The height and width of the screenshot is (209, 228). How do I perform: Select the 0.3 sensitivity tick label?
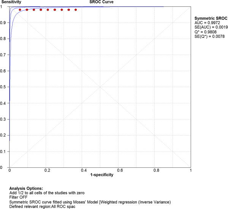coord(3,119)
